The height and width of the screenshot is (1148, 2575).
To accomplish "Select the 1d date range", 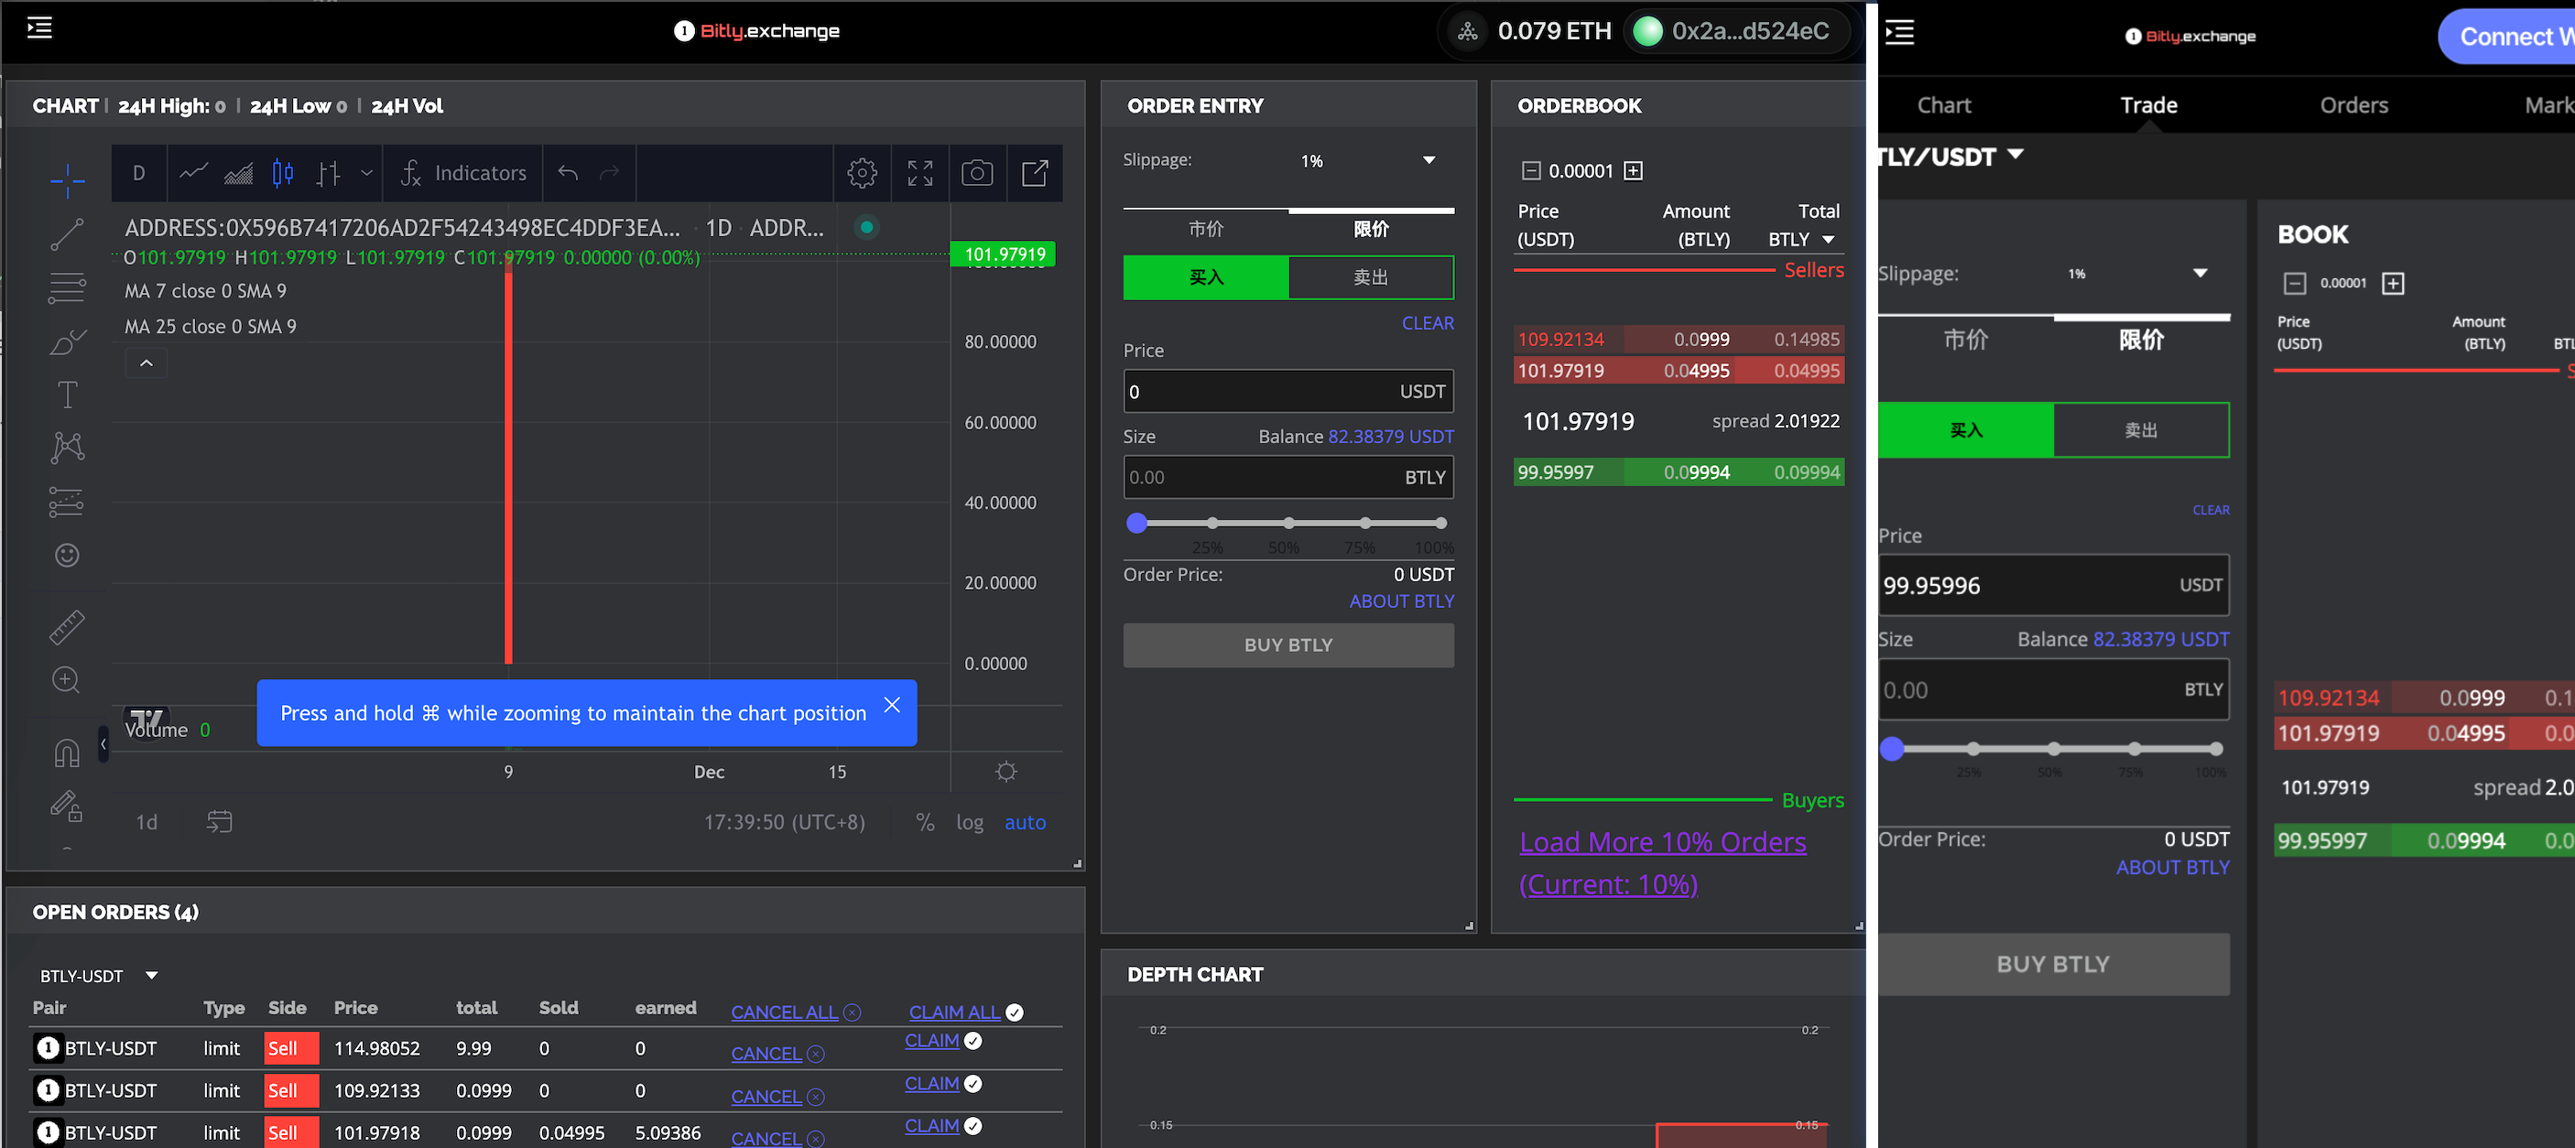I will pyautogui.click(x=146, y=821).
